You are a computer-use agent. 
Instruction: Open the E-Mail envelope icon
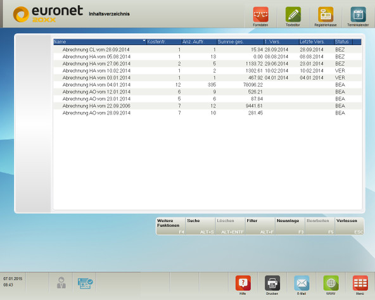click(x=302, y=283)
